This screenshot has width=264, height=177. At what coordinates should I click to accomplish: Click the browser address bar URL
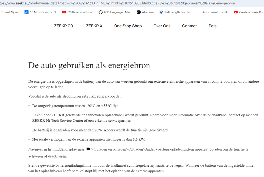tap(117, 3)
